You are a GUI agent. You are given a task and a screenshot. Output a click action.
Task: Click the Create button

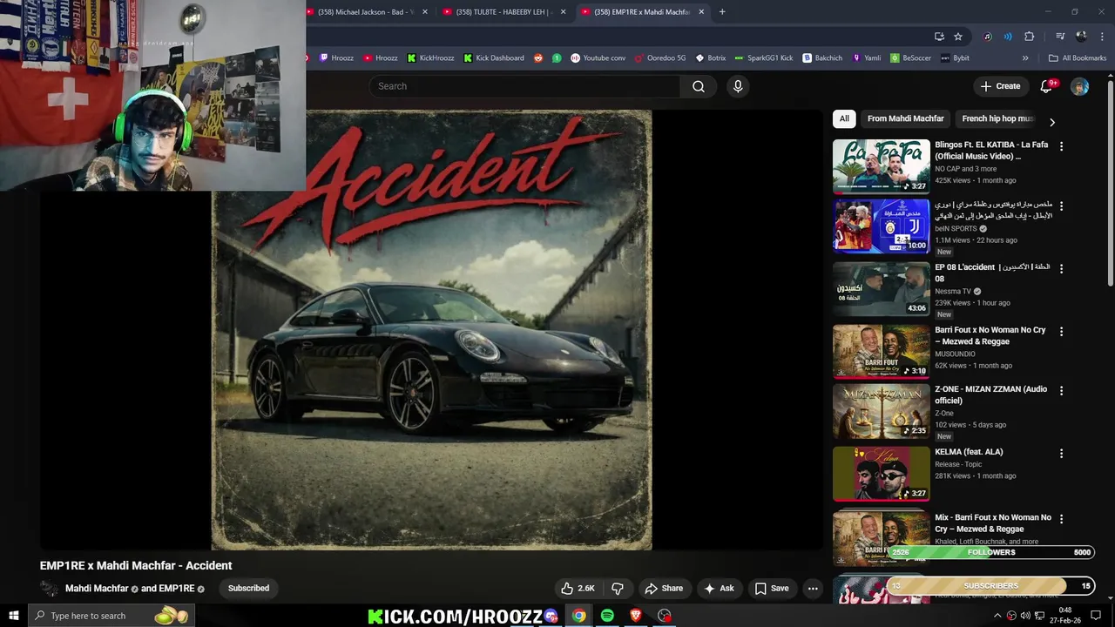coord(1000,86)
